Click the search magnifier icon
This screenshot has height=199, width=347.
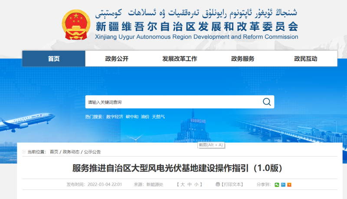pos(266,102)
